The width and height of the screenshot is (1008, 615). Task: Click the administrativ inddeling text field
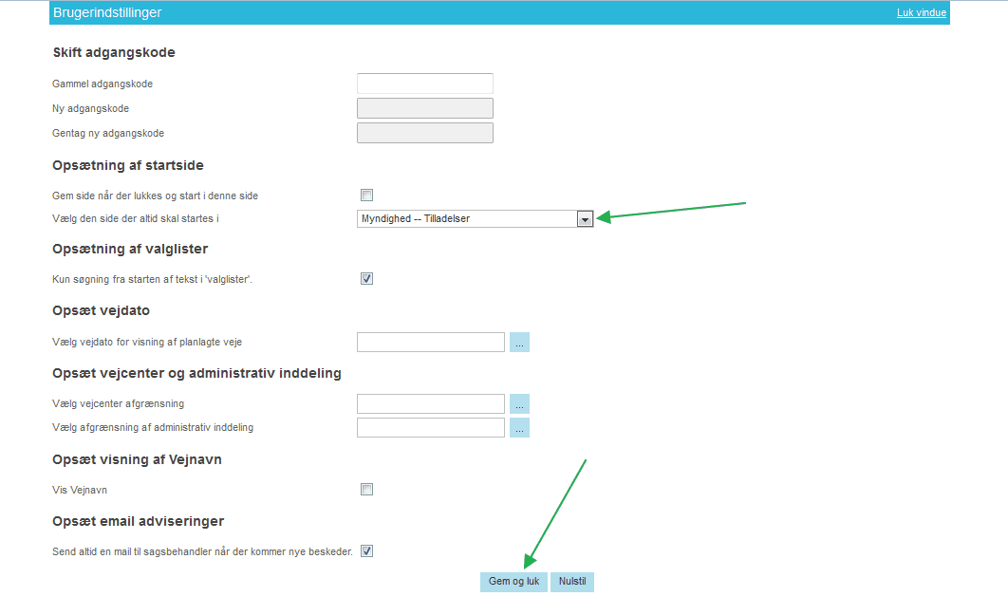(x=430, y=428)
